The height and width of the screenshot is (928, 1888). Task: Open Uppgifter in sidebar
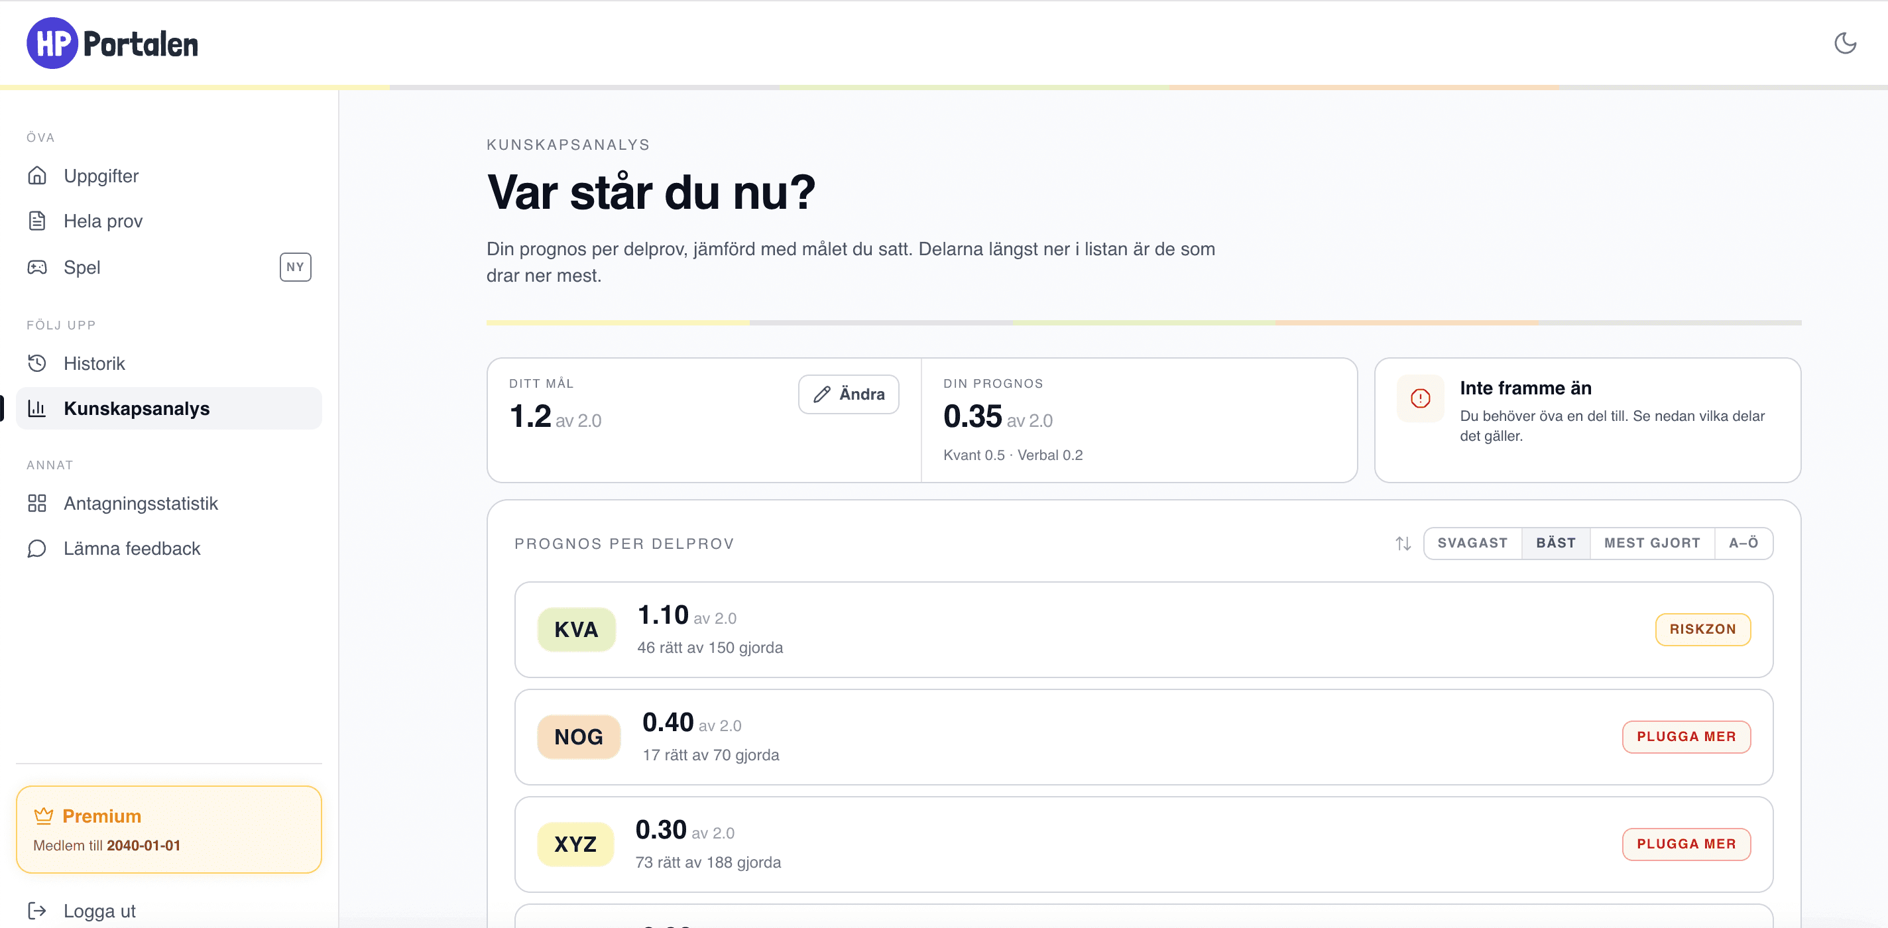(x=168, y=176)
